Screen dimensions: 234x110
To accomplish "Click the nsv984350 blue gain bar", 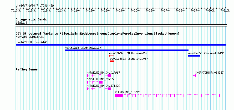I will pos(194,56).
